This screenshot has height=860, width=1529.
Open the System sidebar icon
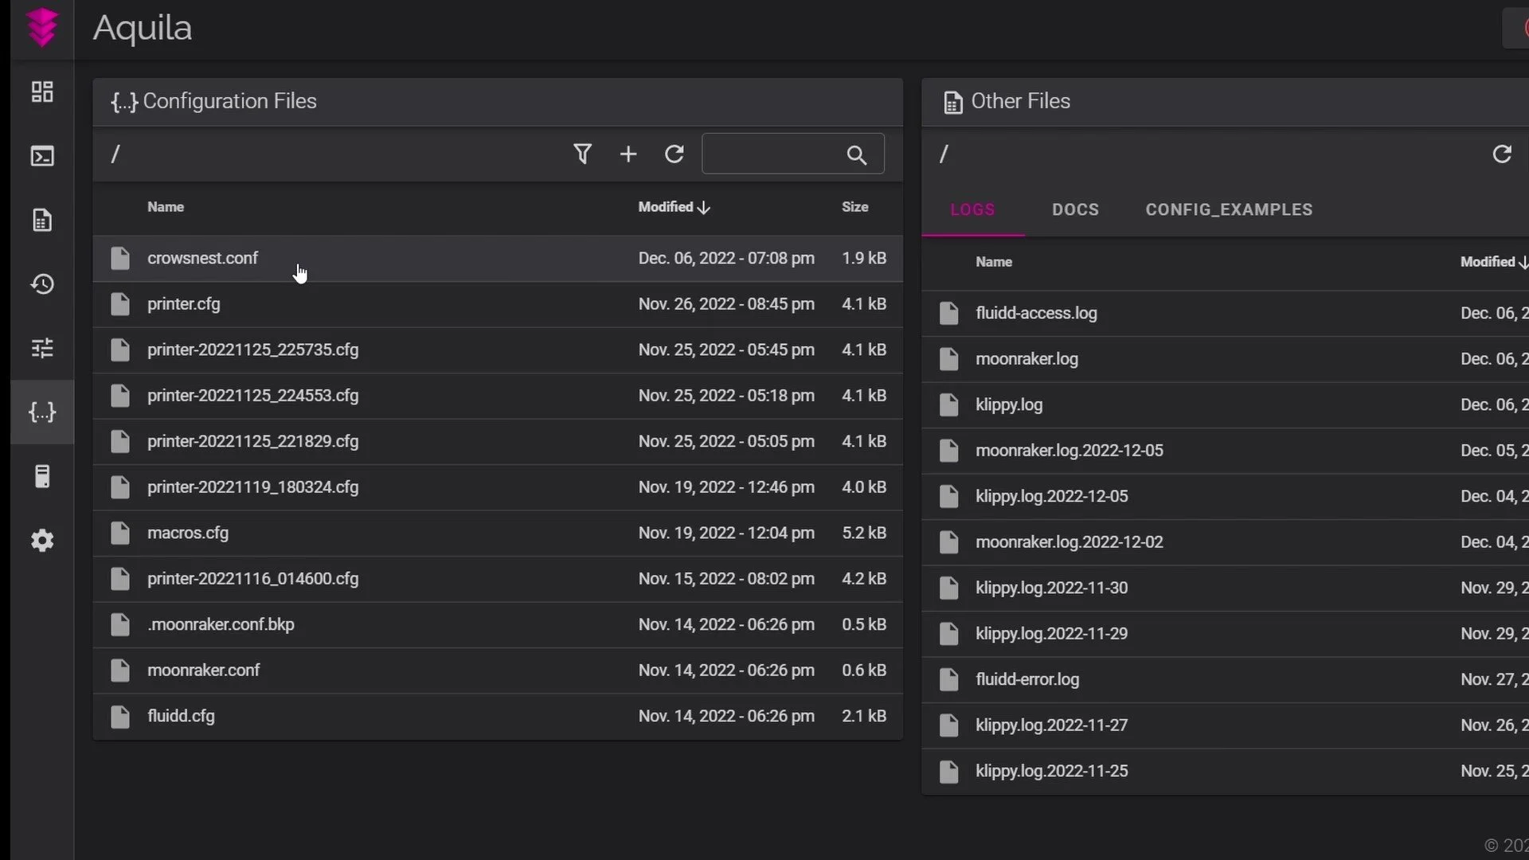pos(42,476)
